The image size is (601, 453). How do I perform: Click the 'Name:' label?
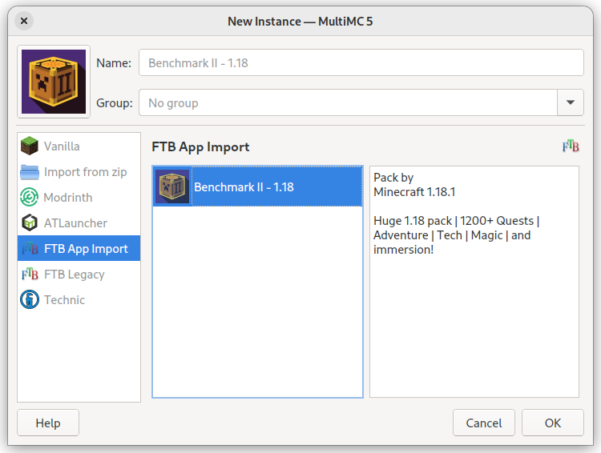[114, 62]
